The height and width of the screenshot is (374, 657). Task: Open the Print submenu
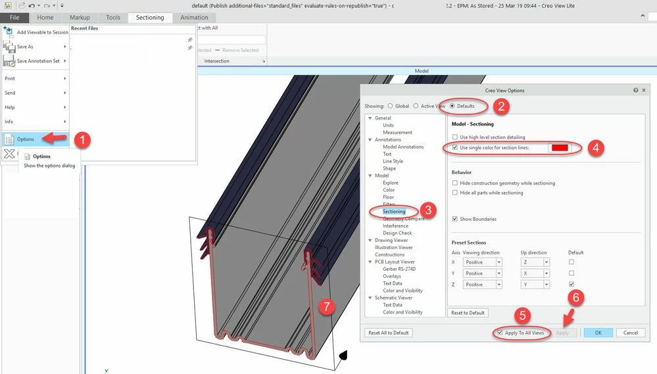click(x=36, y=78)
